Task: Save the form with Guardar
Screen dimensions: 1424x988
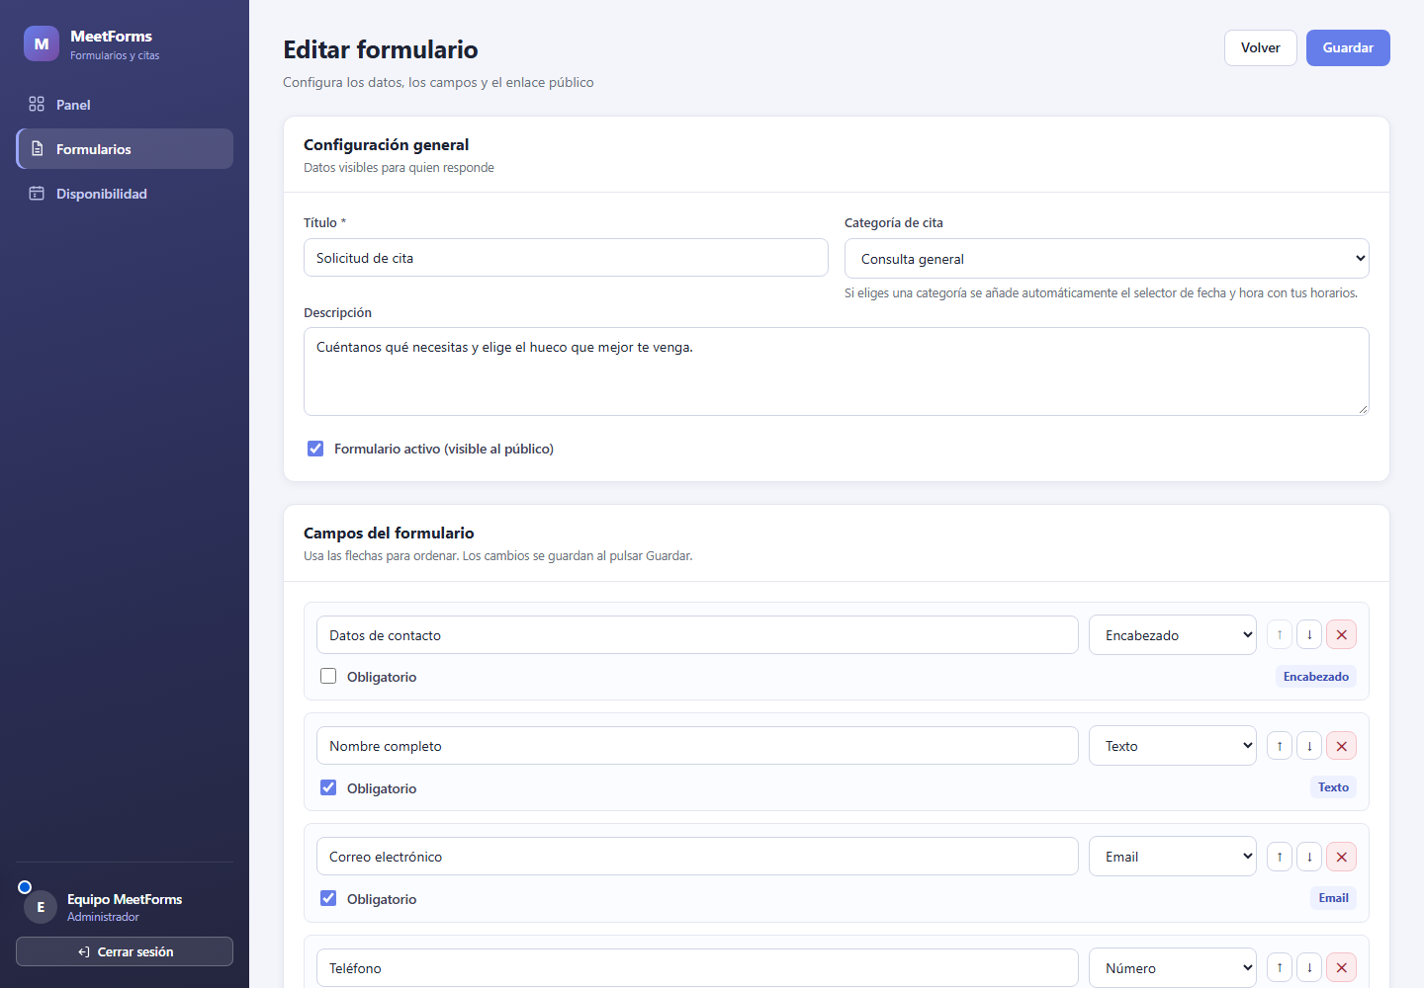Action: coord(1348,47)
